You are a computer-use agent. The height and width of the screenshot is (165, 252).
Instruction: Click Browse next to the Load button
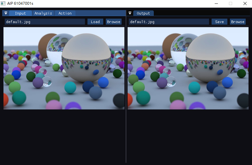pyautogui.click(x=114, y=22)
